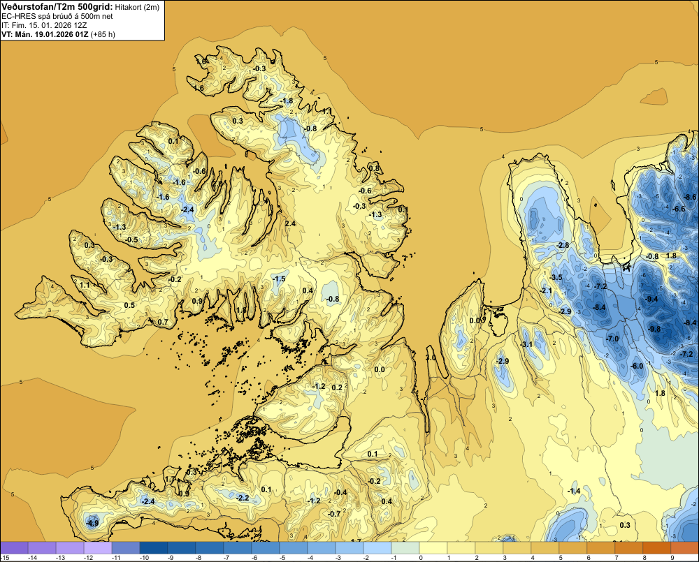The height and width of the screenshot is (562, 699).
Task: Click the legend label '-13'
Action: coord(60,557)
